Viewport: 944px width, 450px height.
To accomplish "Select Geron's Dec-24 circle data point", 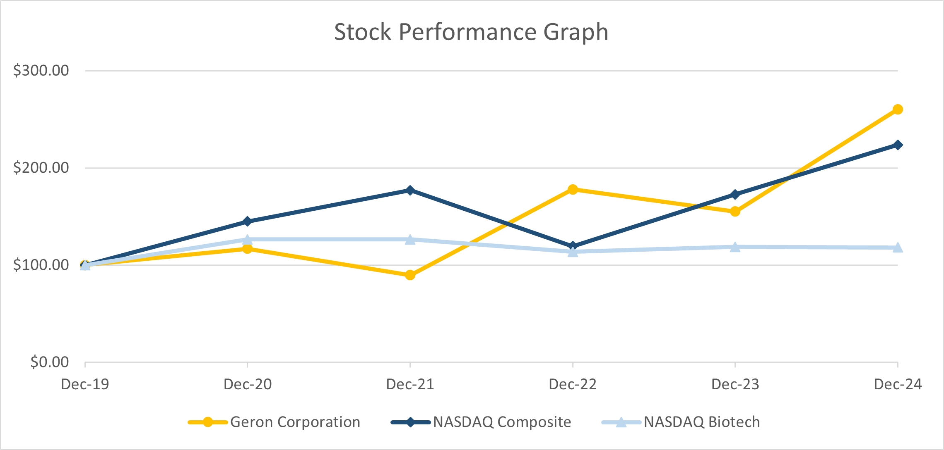I will click(898, 110).
